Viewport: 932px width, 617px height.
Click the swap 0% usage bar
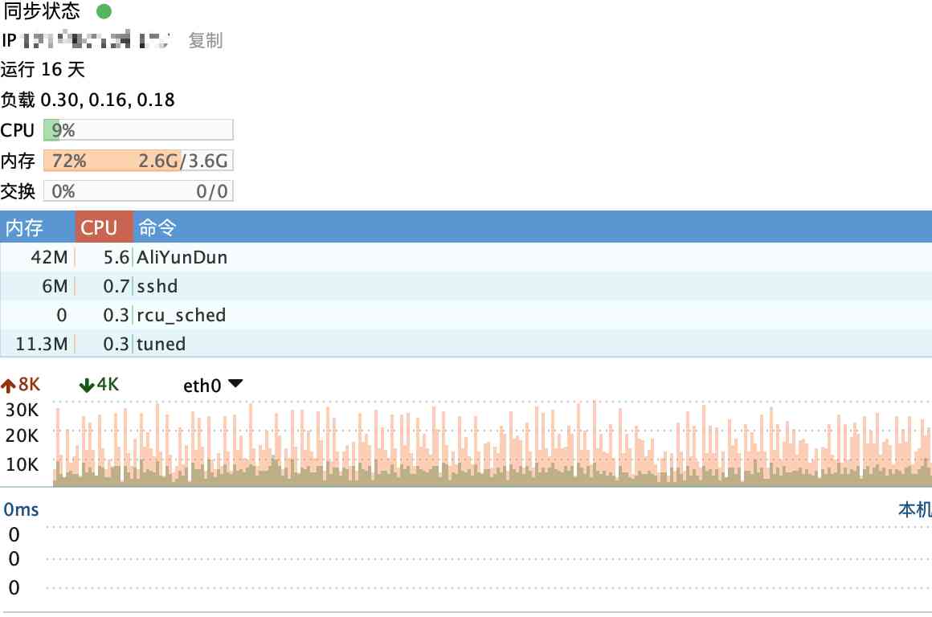138,191
